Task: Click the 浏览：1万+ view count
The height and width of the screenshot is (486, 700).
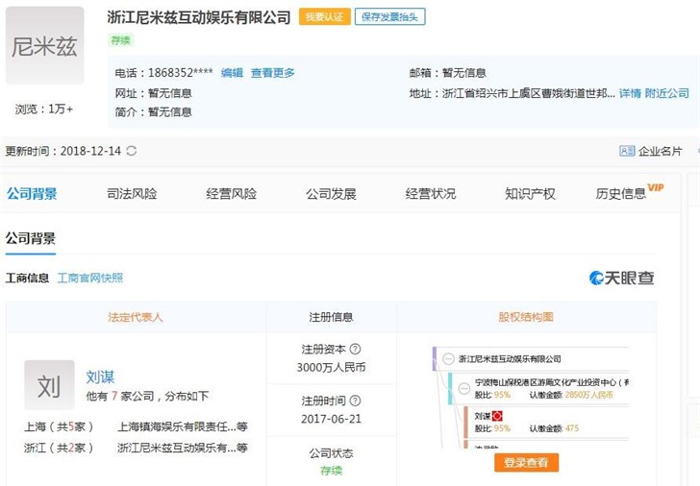Action: 44,109
